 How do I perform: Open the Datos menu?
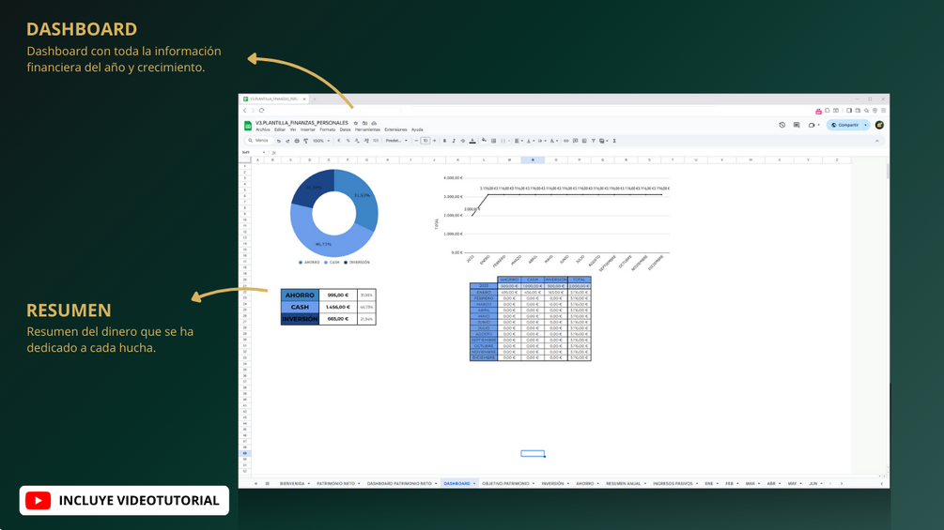point(345,129)
